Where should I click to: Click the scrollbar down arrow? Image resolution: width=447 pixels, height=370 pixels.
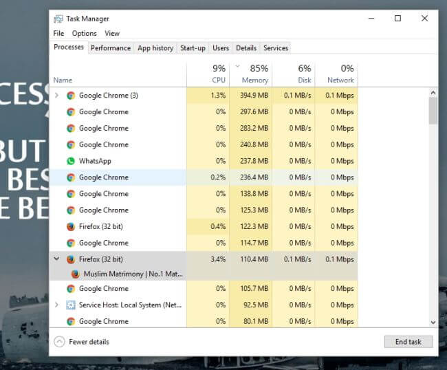[x=433, y=323]
